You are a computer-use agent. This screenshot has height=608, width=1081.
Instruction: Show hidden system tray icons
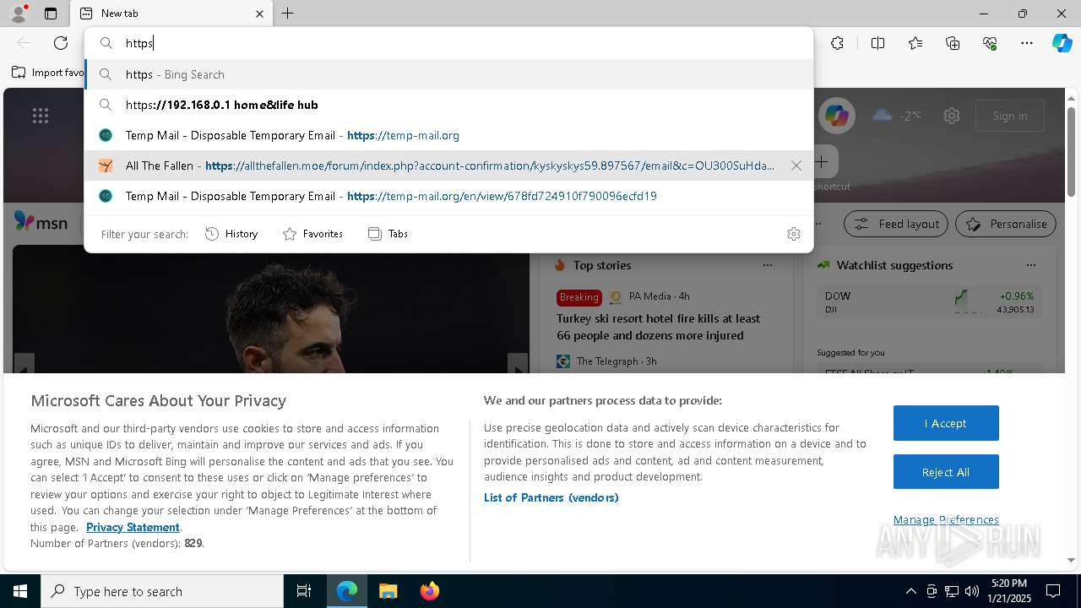(x=910, y=591)
